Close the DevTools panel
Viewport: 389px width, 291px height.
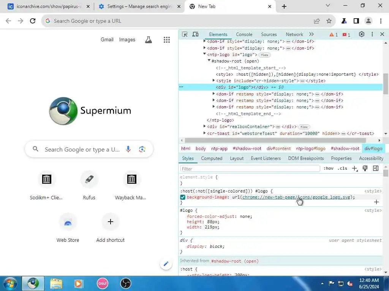pyautogui.click(x=382, y=34)
